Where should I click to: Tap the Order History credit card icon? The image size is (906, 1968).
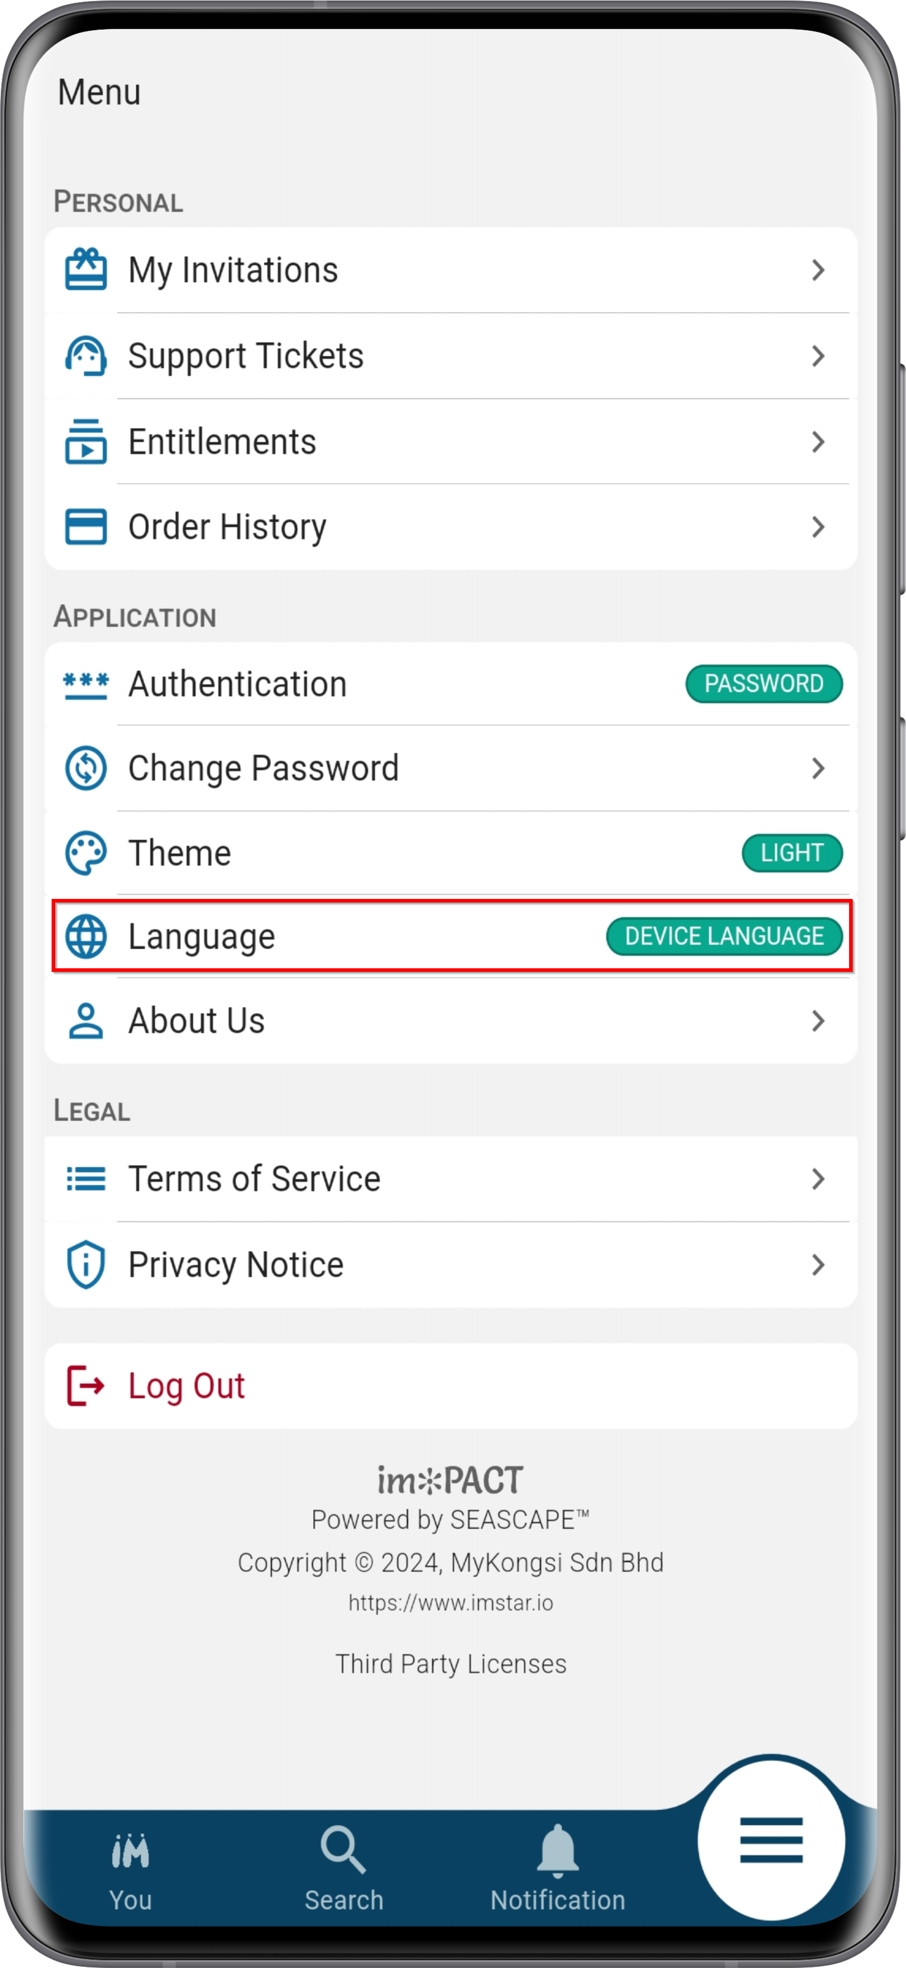(x=85, y=527)
